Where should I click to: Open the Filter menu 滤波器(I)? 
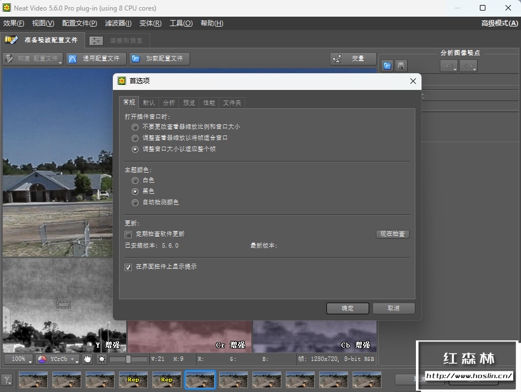[x=118, y=23]
